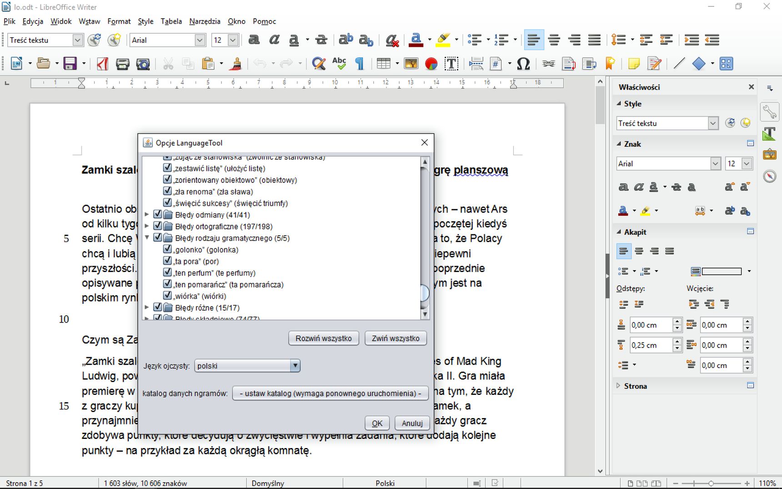Viewport: 782px width, 489px height.
Task: Uncheck „święcić sukcesy" rule checkbox
Action: [x=167, y=203]
